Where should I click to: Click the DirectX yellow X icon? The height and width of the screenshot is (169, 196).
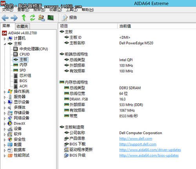pyautogui.click(x=10, y=123)
